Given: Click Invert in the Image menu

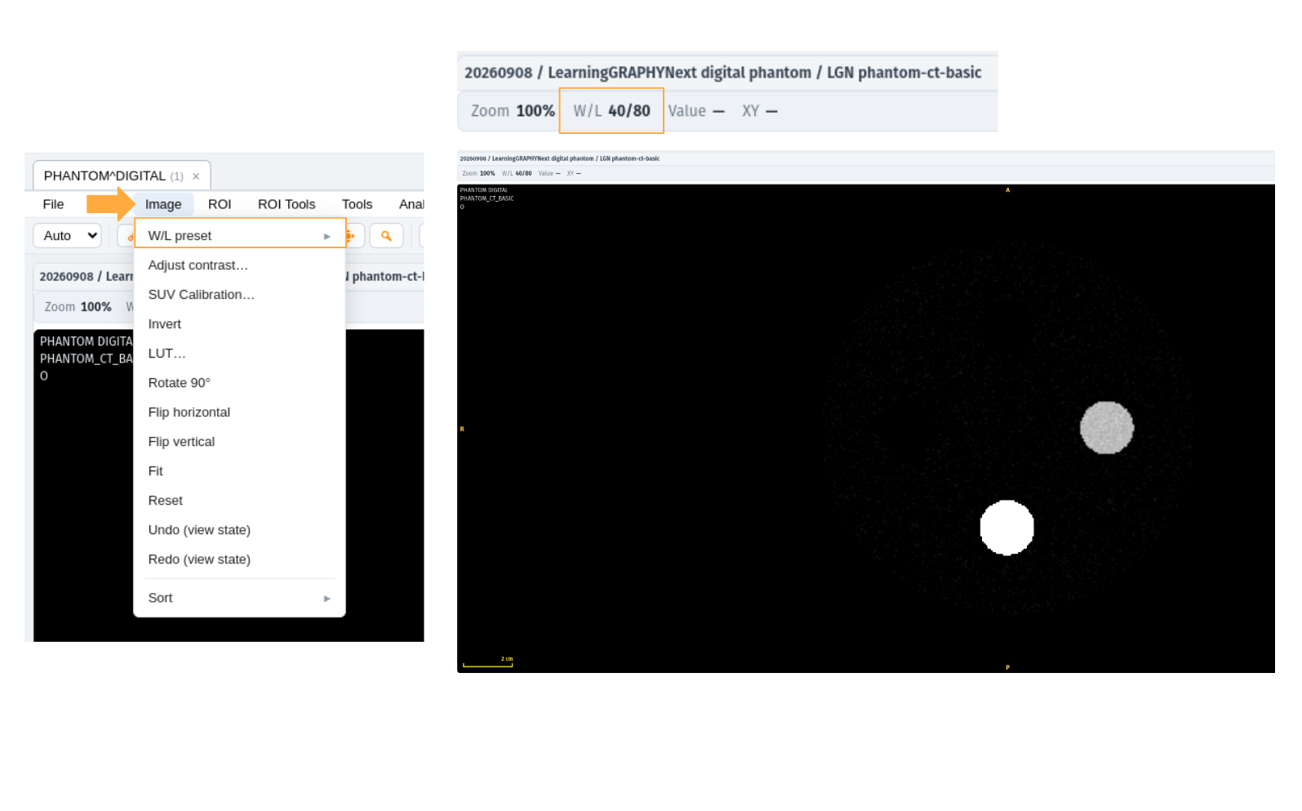Looking at the screenshot, I should [x=240, y=324].
